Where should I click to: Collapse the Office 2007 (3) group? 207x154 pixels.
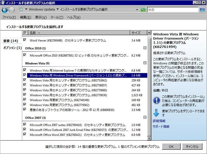point(145,117)
